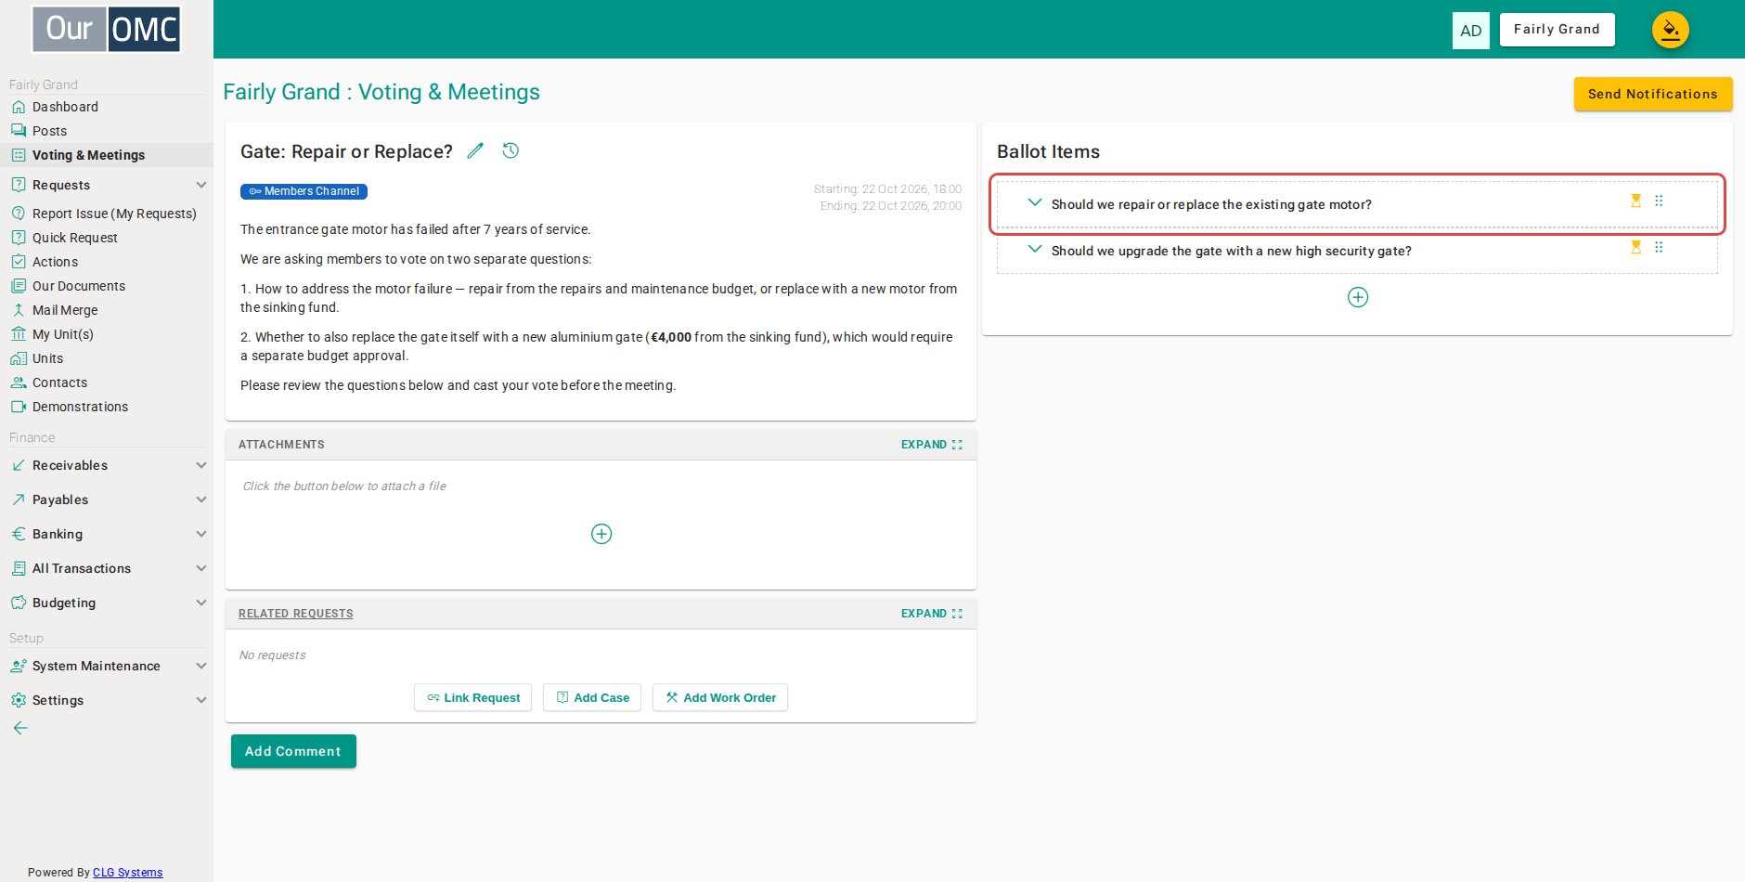
Task: Expand the System Maintenance menu chevron
Action: [x=201, y=666]
